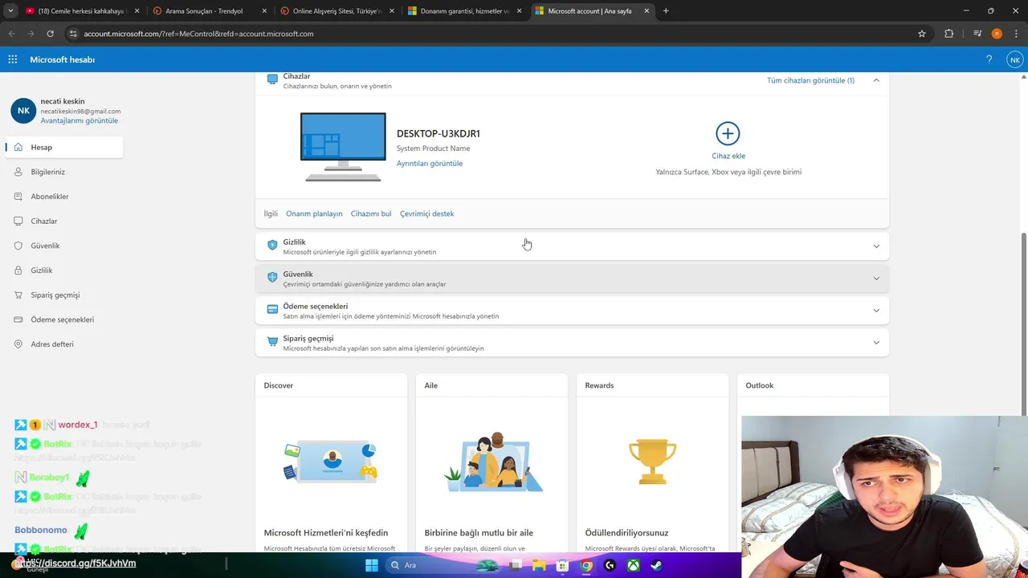Image resolution: width=1028 pixels, height=578 pixels.
Task: Click the Hesap home icon in sidebar
Action: click(18, 147)
